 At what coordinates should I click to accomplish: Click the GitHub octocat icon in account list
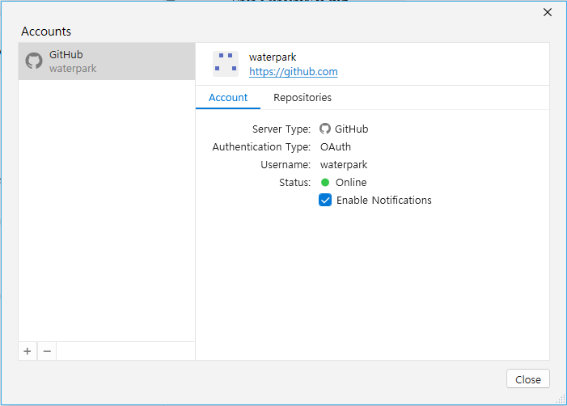(x=34, y=61)
